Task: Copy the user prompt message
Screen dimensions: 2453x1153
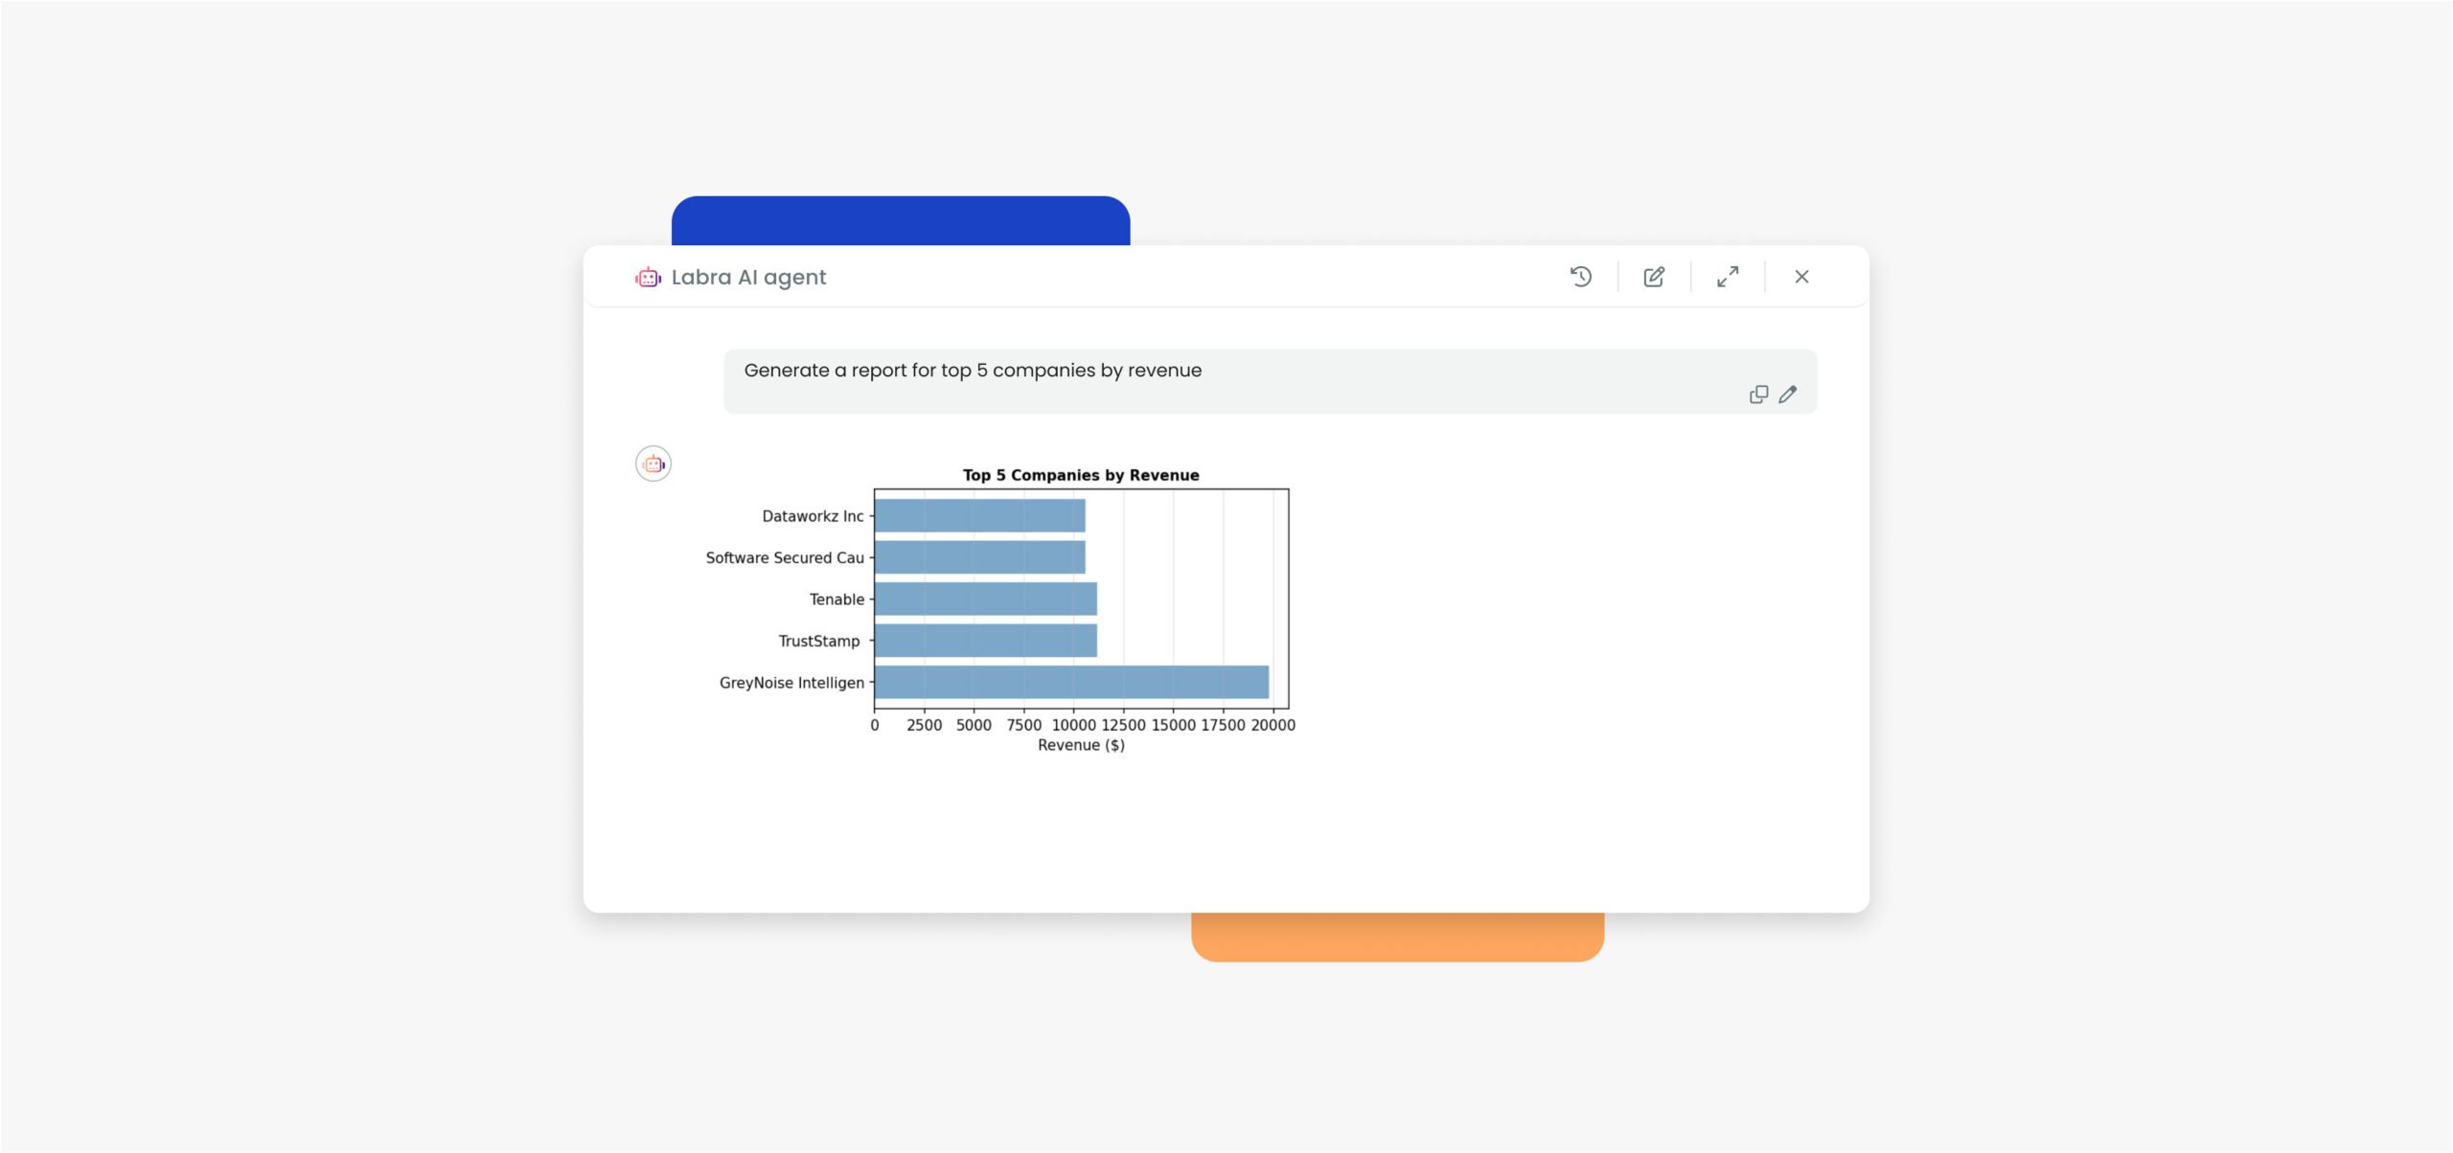Action: pyautogui.click(x=1758, y=395)
